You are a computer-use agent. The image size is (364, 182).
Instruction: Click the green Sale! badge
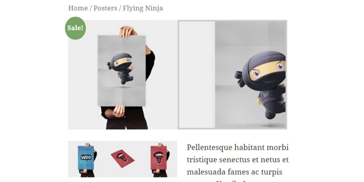75,28
